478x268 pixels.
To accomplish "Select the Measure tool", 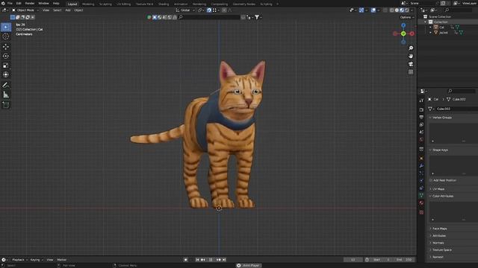I will pyautogui.click(x=6, y=95).
